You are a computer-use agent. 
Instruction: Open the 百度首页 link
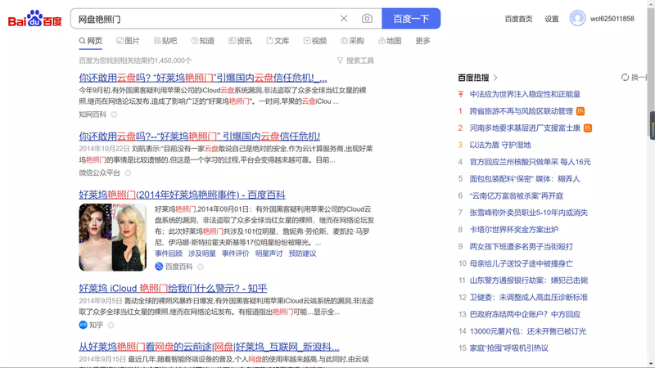(518, 19)
